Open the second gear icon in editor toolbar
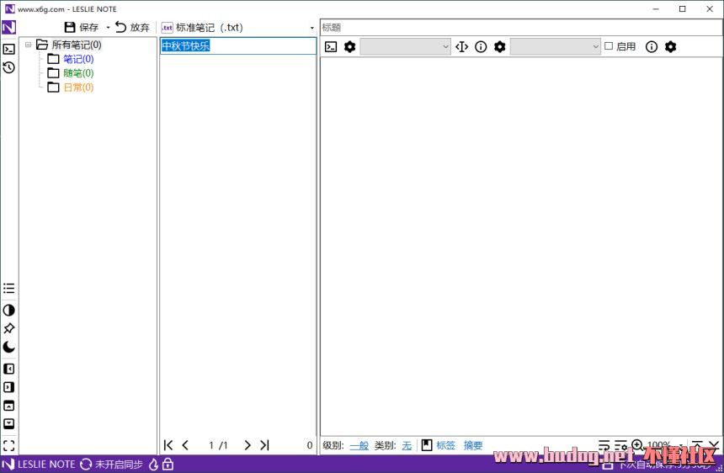Image resolution: width=724 pixels, height=473 pixels. pos(499,46)
